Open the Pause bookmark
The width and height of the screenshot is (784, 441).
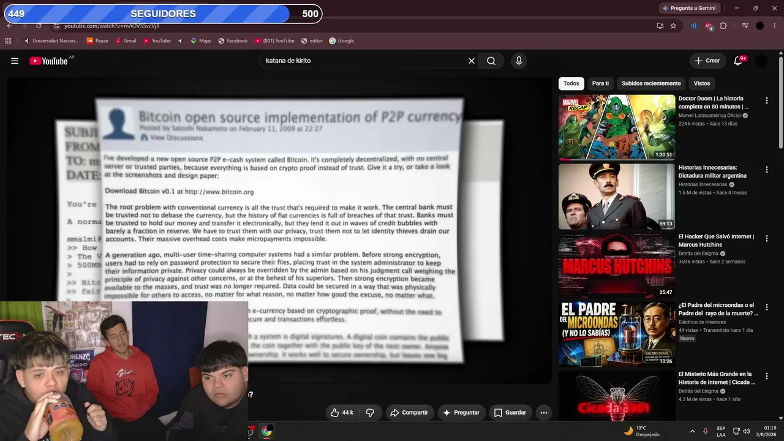[x=97, y=41]
